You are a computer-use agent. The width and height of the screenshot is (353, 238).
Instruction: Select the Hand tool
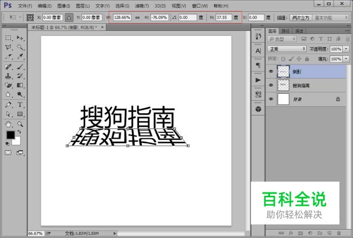[x=8, y=124]
